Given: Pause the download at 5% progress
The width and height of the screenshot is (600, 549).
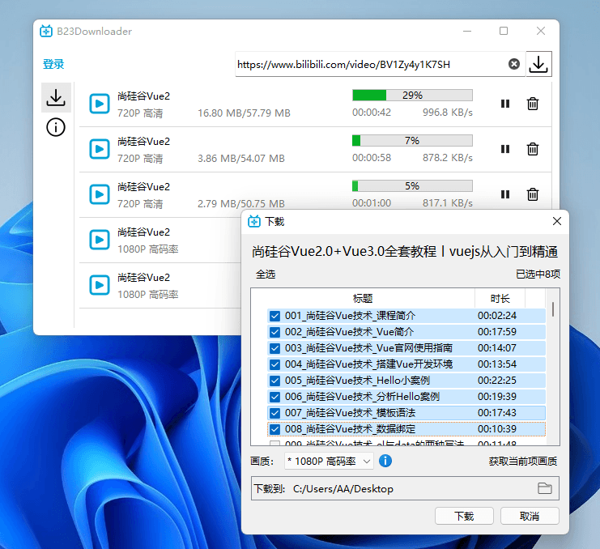Looking at the screenshot, I should pos(505,194).
